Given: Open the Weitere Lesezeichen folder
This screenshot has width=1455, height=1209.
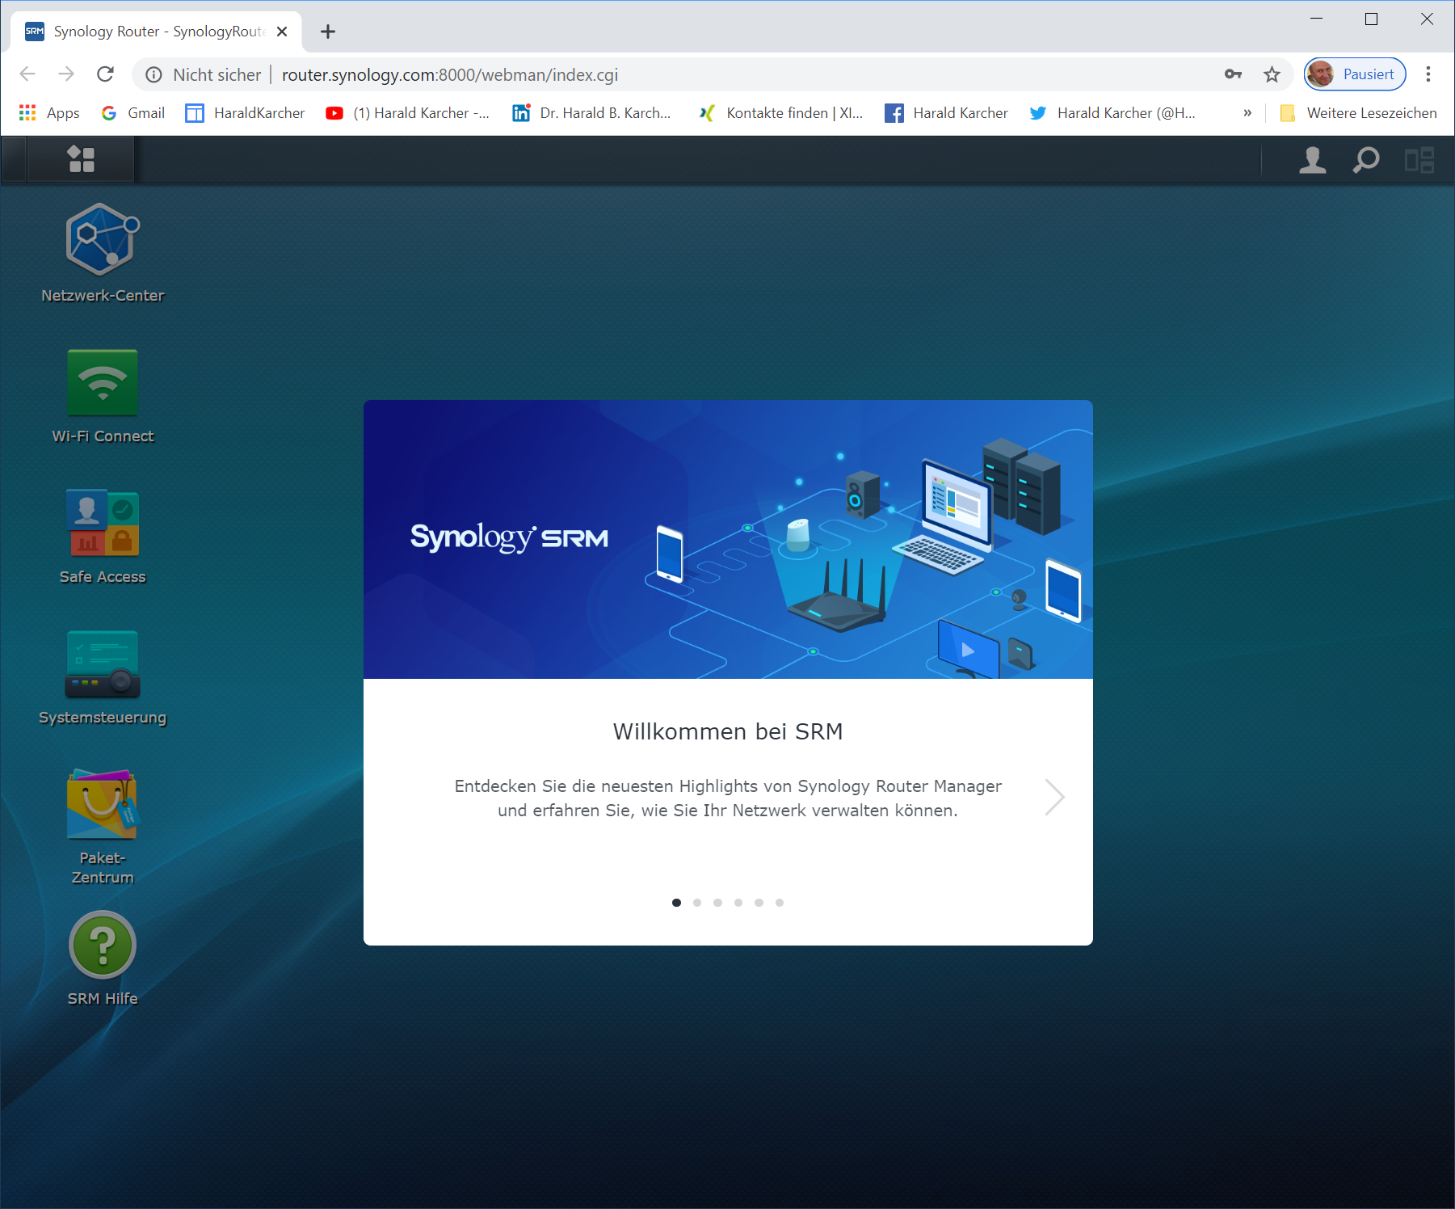Looking at the screenshot, I should (x=1359, y=113).
